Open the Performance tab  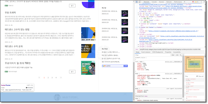tap(178, 2)
